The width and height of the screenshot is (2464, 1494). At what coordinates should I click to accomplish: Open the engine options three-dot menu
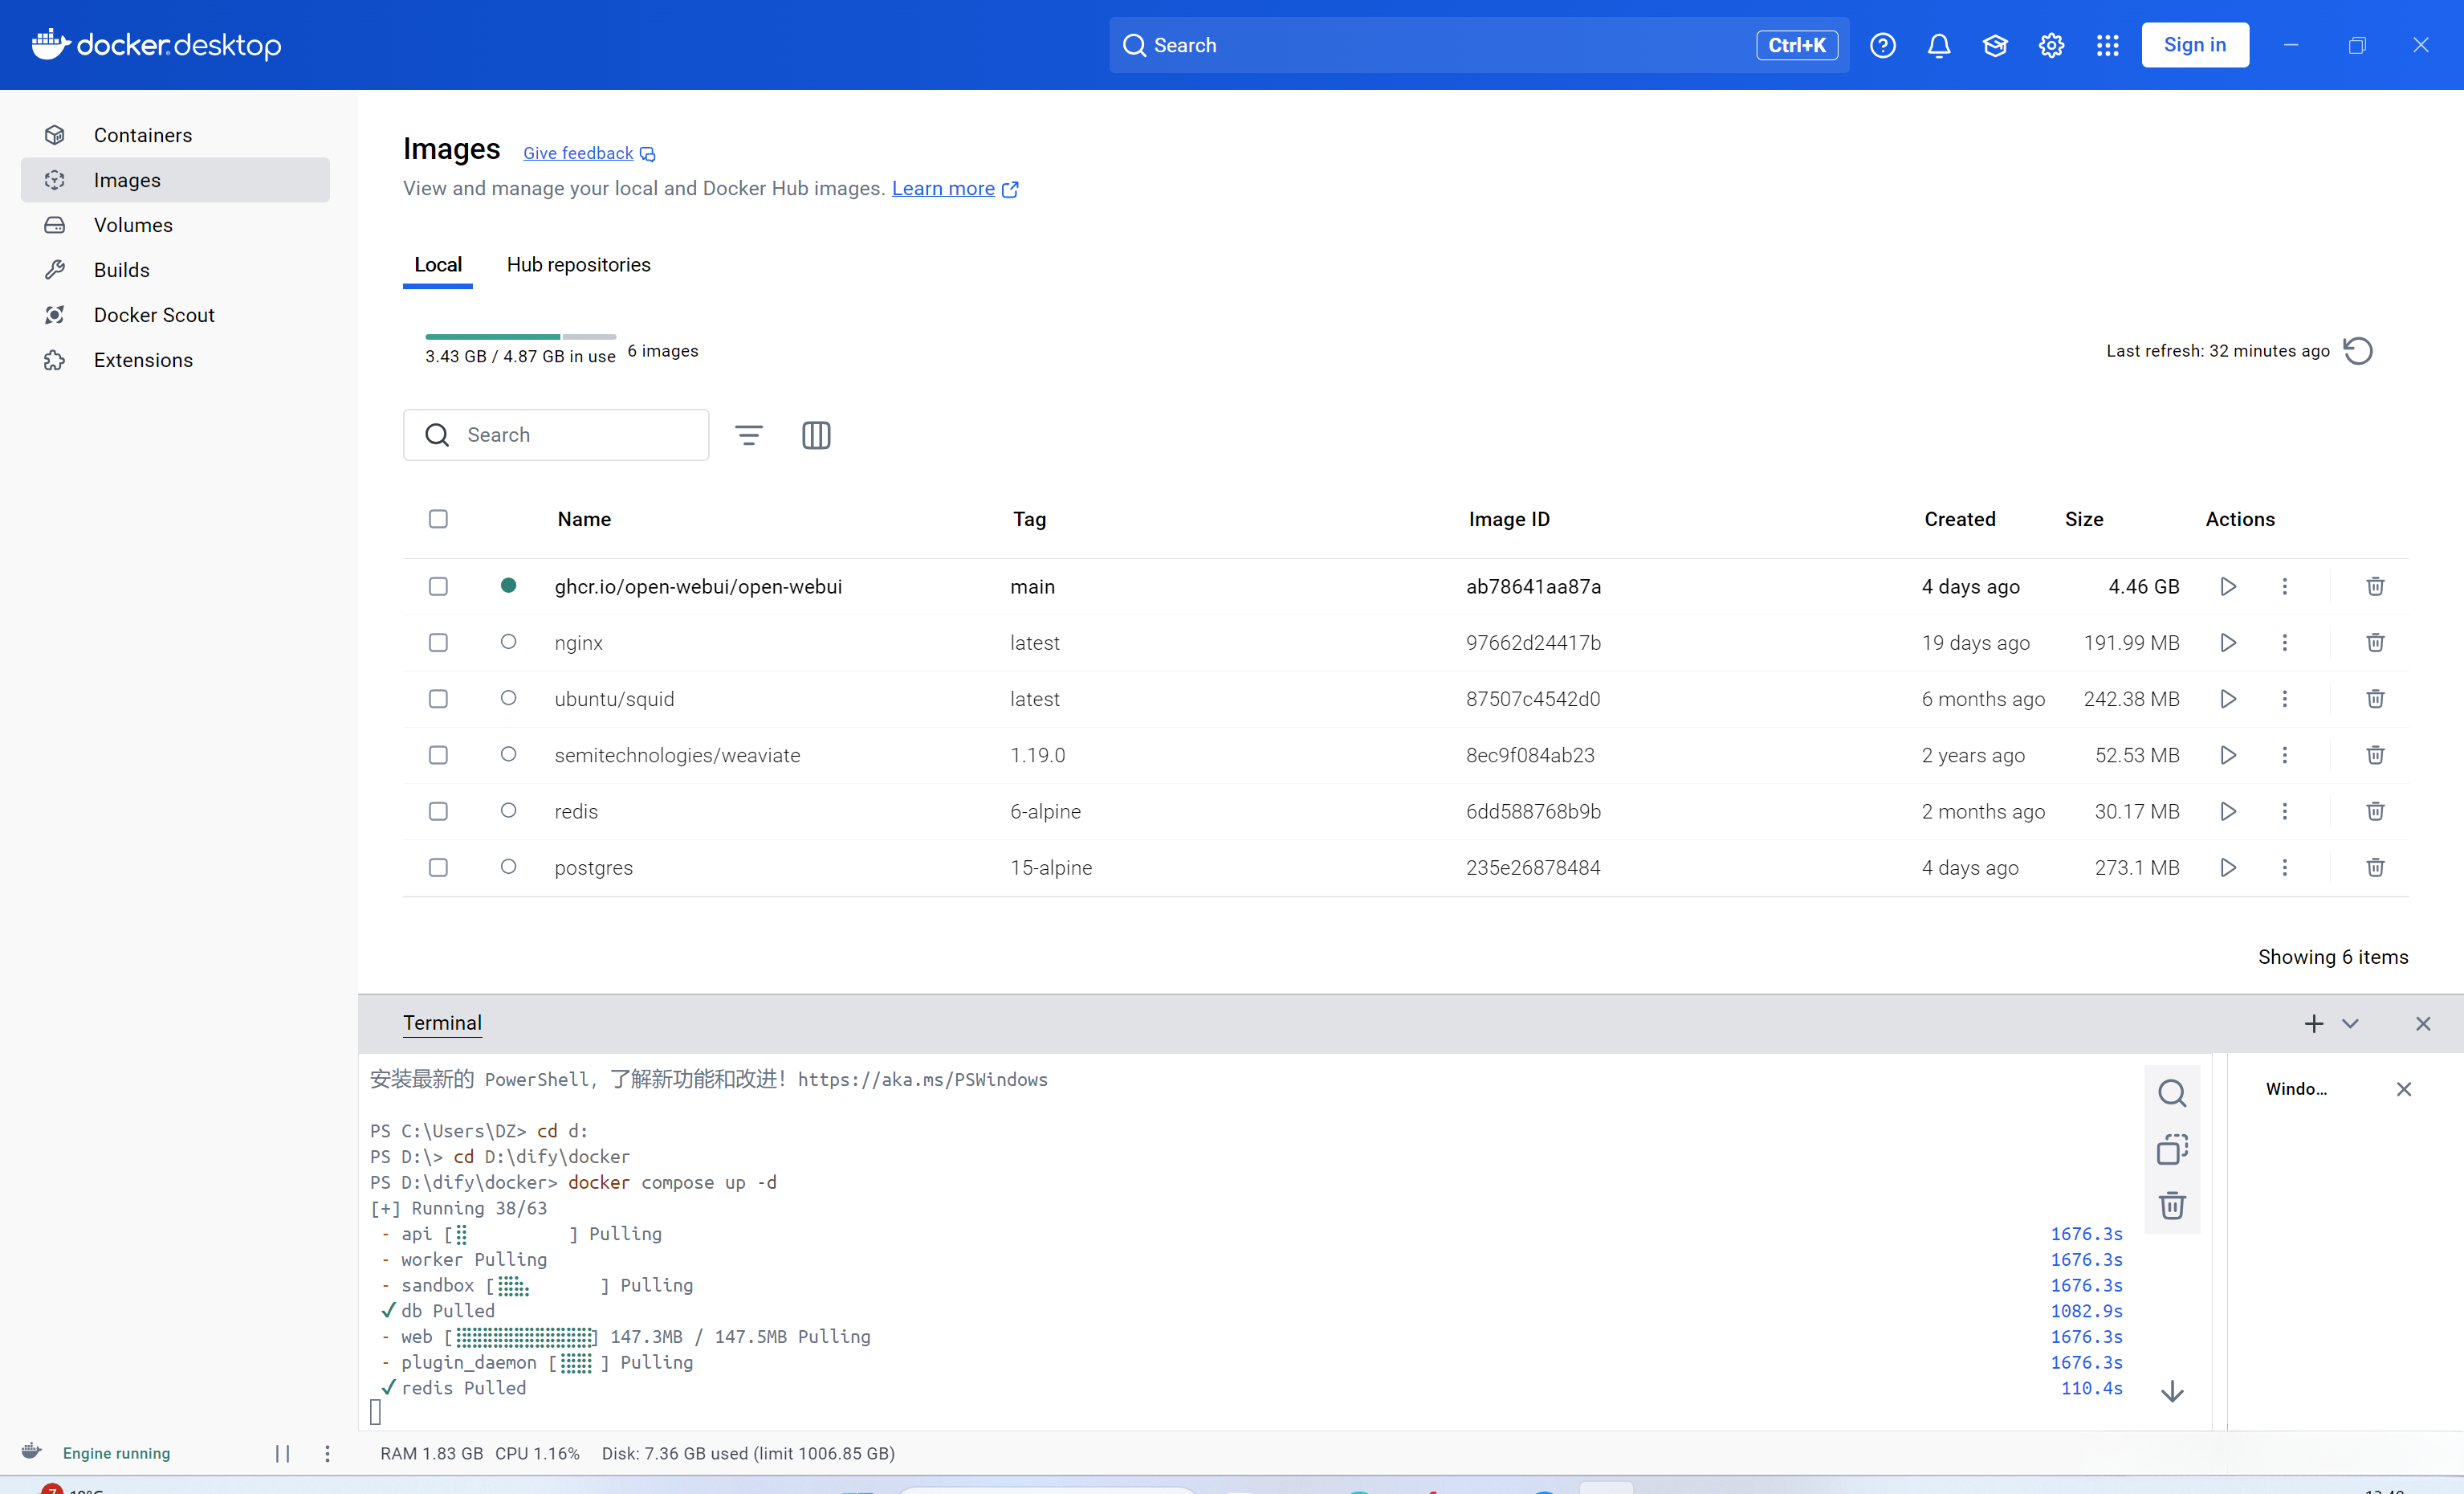327,1453
